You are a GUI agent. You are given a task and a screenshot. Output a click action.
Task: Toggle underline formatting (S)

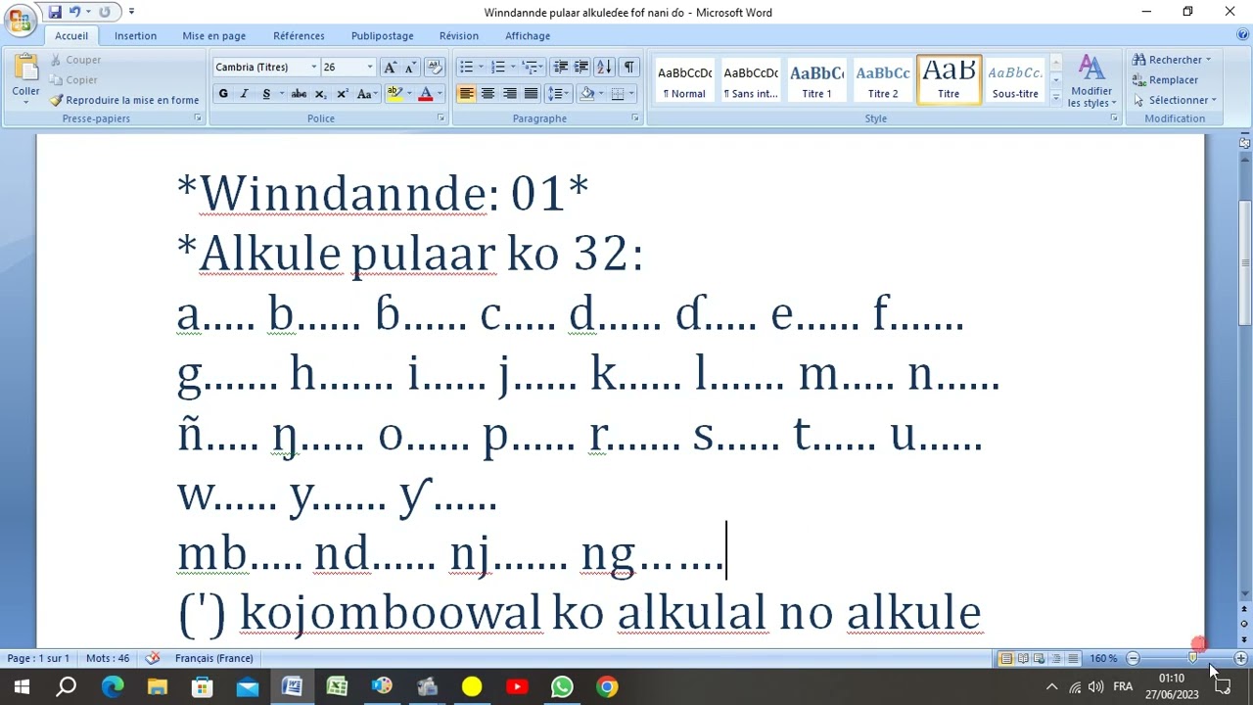pyautogui.click(x=265, y=94)
